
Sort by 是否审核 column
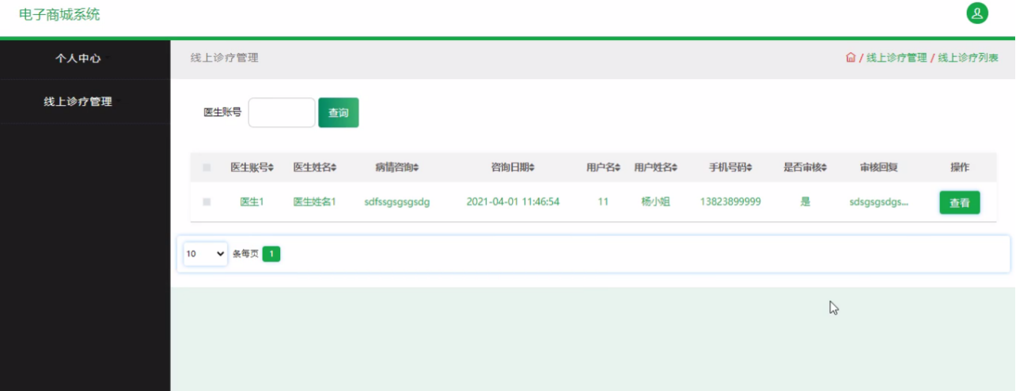tap(805, 167)
